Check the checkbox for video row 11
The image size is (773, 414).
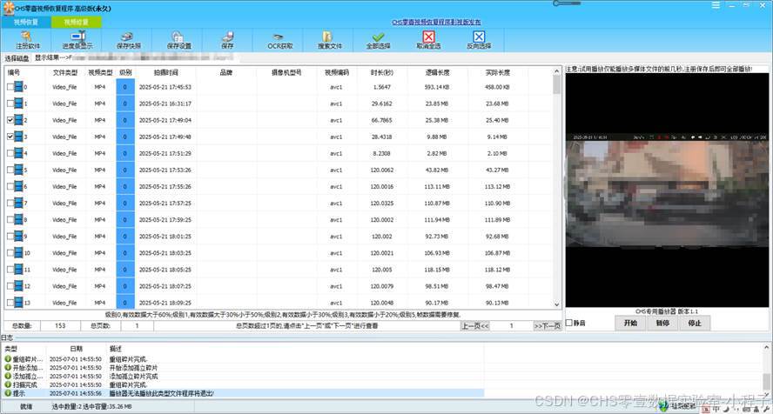(10, 270)
